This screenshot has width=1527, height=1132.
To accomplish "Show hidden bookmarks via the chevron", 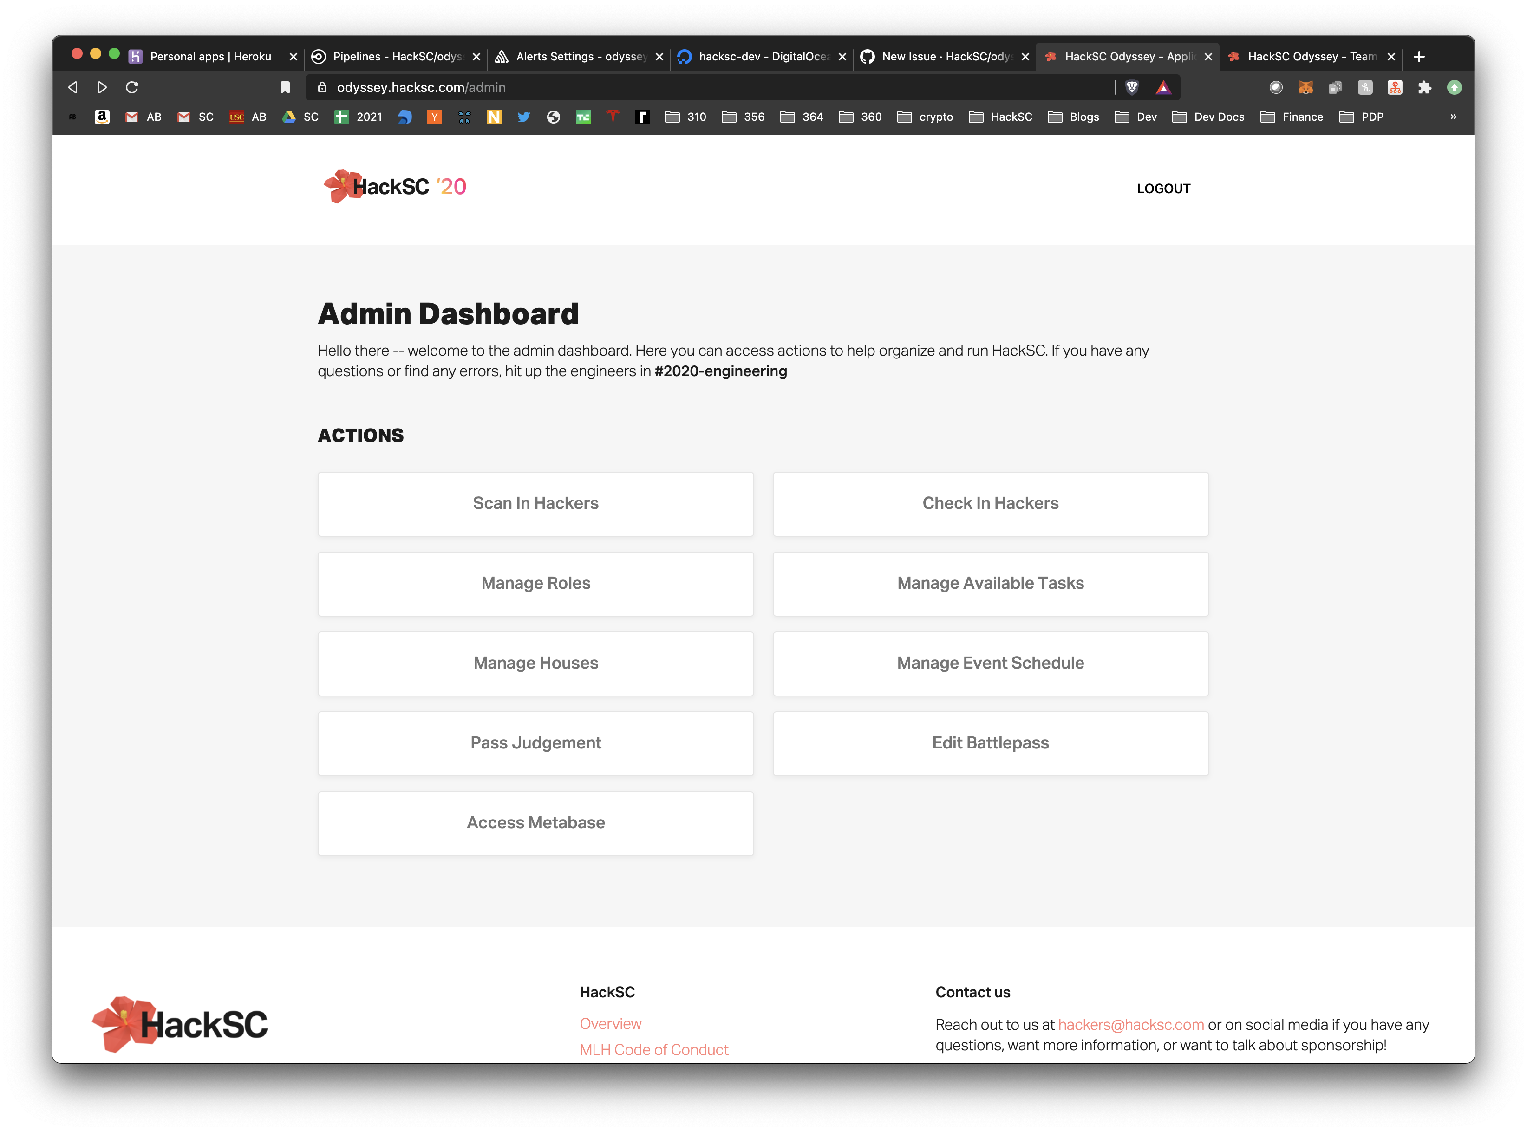I will [x=1453, y=117].
